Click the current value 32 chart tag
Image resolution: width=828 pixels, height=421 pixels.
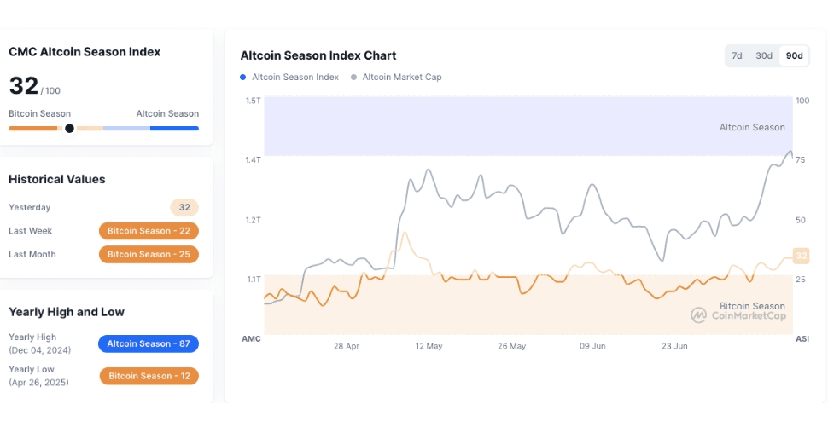point(801,256)
